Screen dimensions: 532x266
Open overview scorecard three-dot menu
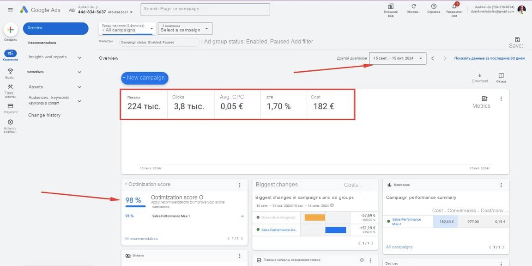(501, 99)
